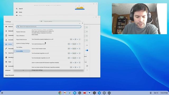Select Connected devices phone icon in Settings
Screen dimensions: 169x95
[6, 35]
